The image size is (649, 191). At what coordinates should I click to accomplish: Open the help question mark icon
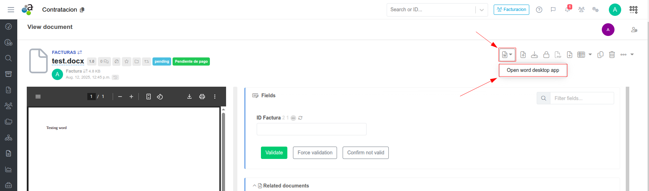click(539, 10)
